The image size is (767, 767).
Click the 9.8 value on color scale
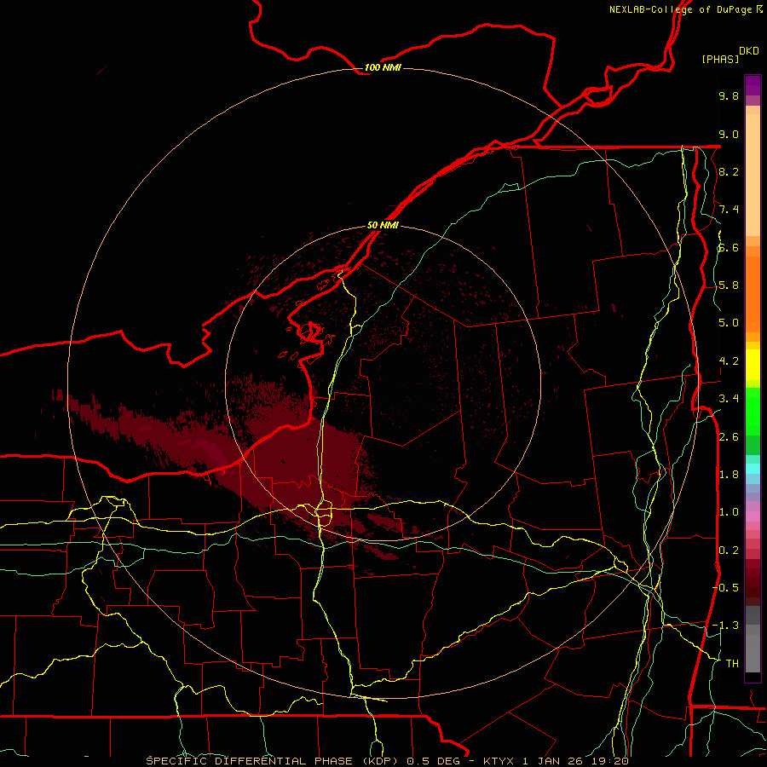tap(729, 95)
